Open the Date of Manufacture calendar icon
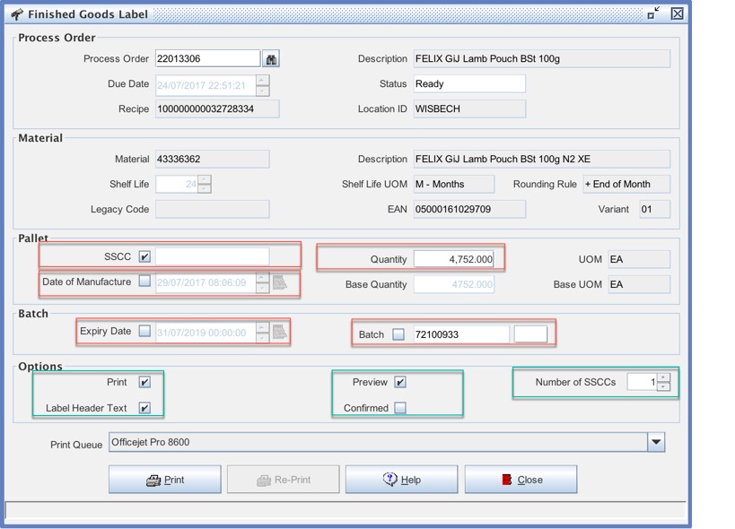This screenshot has width=735, height=529. (x=279, y=282)
